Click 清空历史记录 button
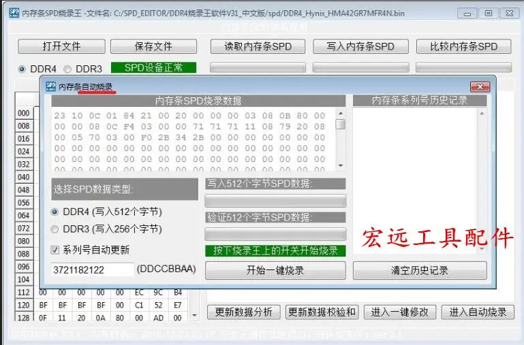Viewport: 524px width, 345px height. [x=420, y=270]
